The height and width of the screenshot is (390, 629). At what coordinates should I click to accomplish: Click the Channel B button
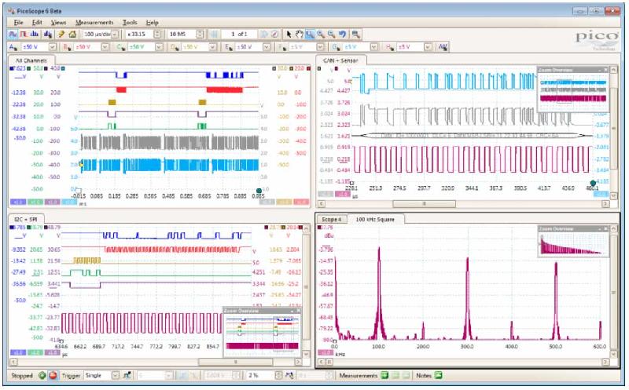(x=67, y=47)
